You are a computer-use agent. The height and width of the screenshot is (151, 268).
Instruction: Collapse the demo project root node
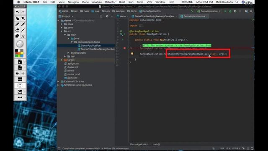pyautogui.click(x=59, y=21)
